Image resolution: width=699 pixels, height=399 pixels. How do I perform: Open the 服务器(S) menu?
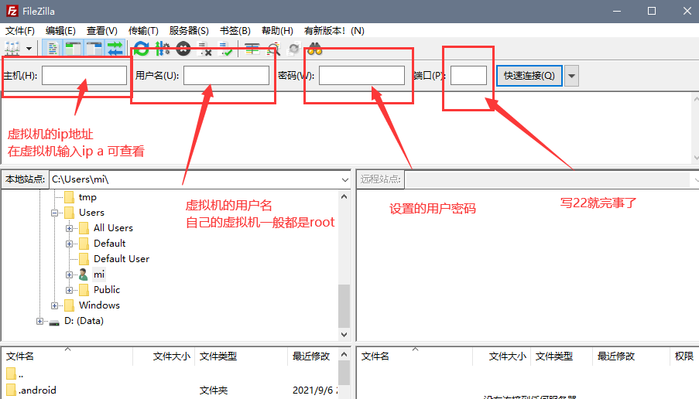189,31
